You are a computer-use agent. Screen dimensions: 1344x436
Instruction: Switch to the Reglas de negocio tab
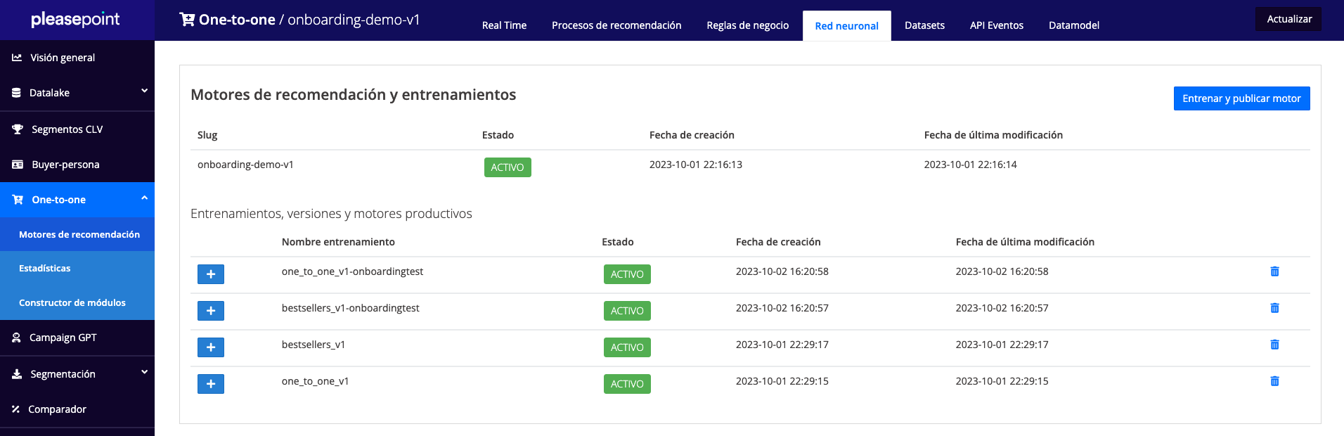pos(747,25)
